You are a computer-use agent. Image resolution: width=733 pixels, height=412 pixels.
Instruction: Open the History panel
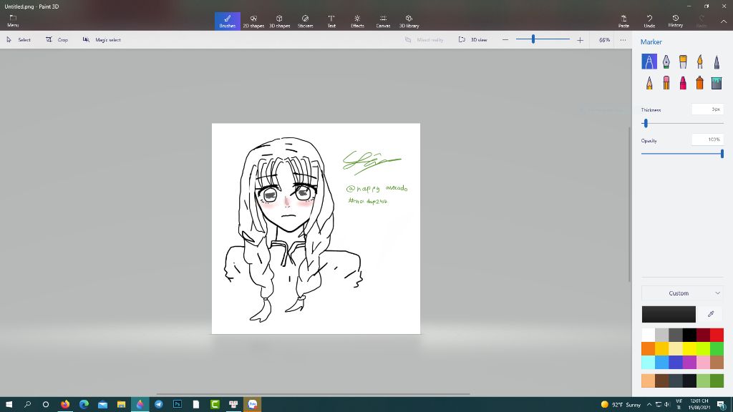(676, 21)
